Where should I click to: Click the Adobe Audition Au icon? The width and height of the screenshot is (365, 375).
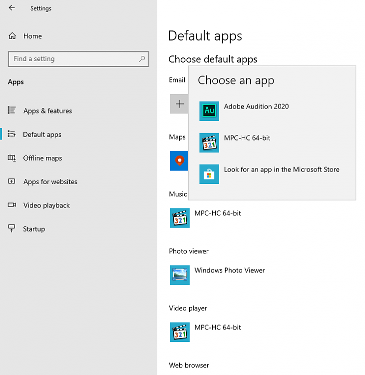pos(209,111)
